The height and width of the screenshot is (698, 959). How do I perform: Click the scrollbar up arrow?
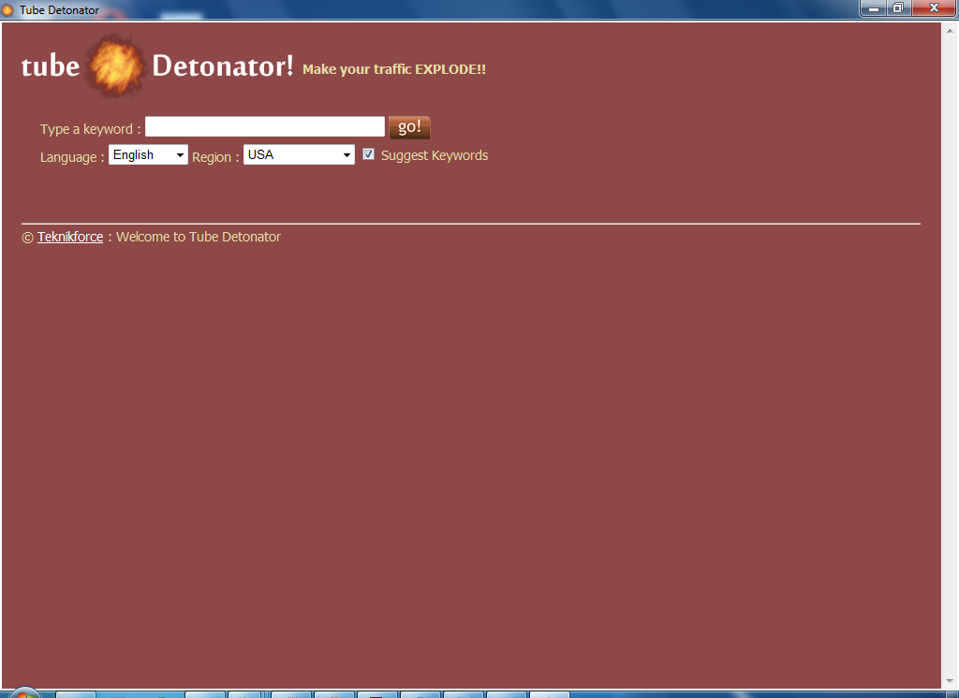pyautogui.click(x=950, y=30)
